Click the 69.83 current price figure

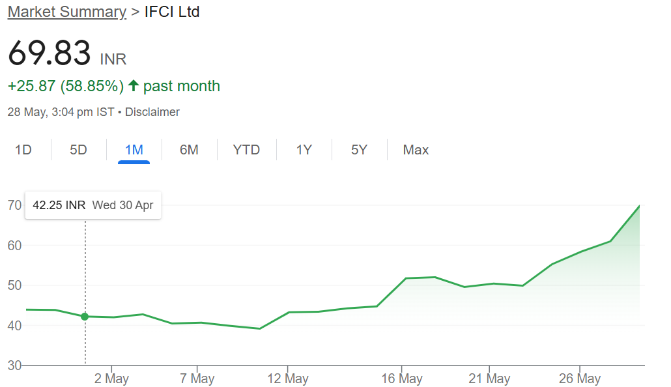[x=50, y=53]
